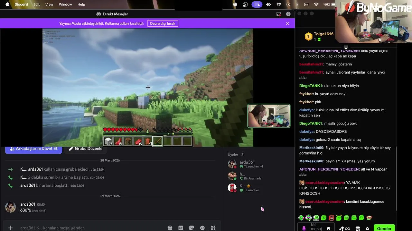Click DiegoTANK1 username on 'olm ekran' message
This screenshot has width=412, height=231.
click(311, 86)
